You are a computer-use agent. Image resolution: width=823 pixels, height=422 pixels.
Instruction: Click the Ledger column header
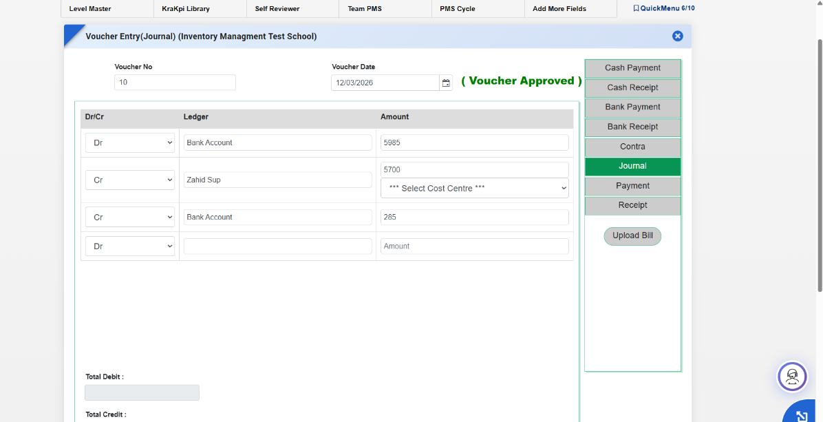196,117
